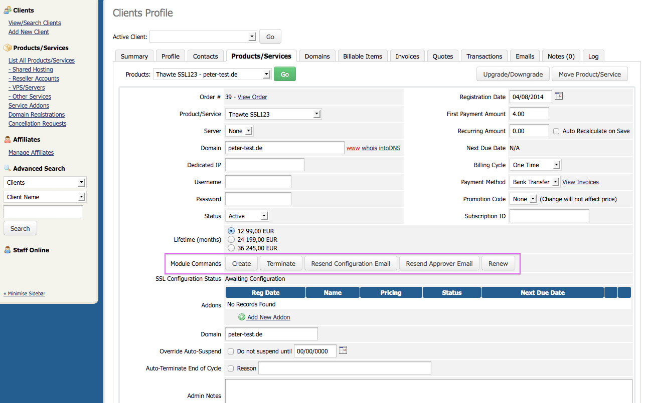Switch to the Notes (0) tab
Image resolution: width=645 pixels, height=403 pixels.
point(561,56)
